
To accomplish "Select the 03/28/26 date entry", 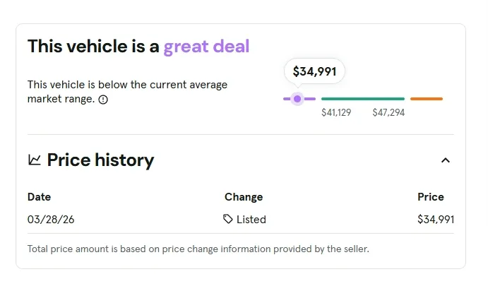I will (51, 220).
